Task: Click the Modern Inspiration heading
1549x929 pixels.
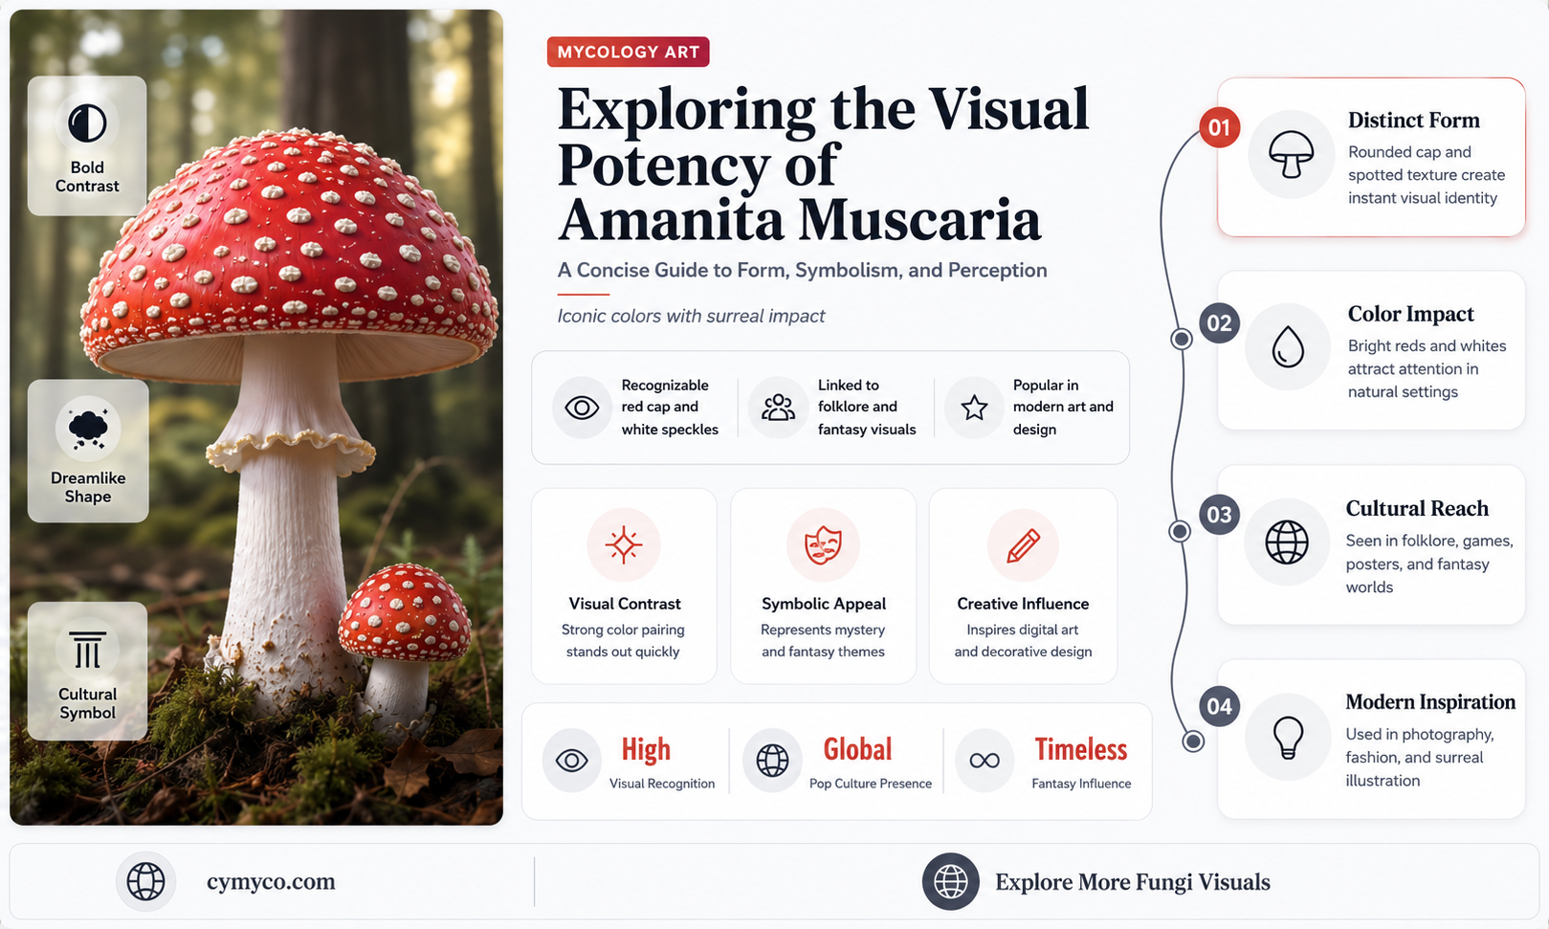Action: [x=1430, y=702]
